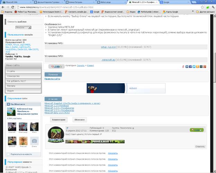
Task: Click the green bars extension icon
Action: (x=208, y=7)
